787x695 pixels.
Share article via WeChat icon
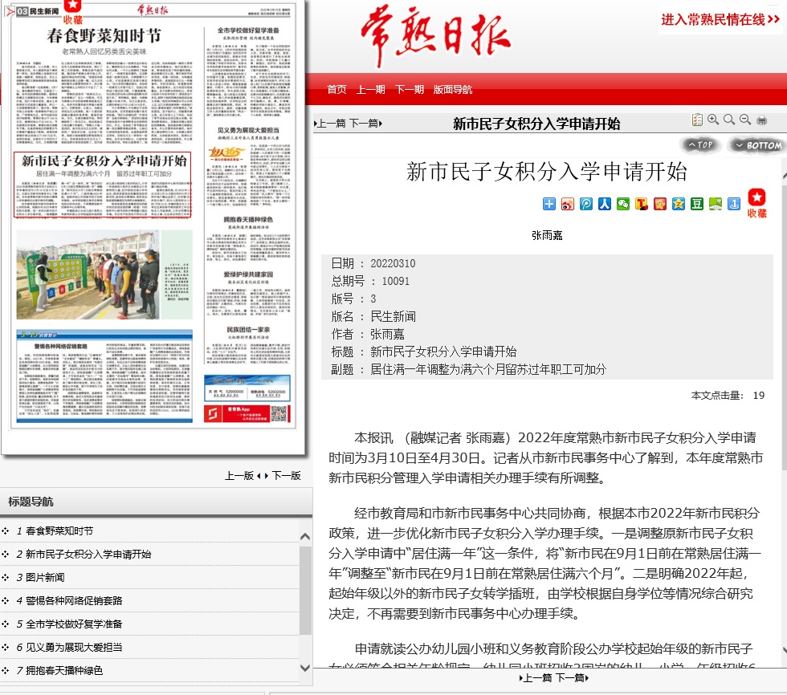pos(623,204)
